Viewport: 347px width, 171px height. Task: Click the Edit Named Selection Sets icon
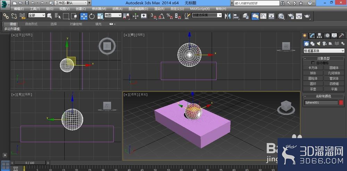pos(187,16)
